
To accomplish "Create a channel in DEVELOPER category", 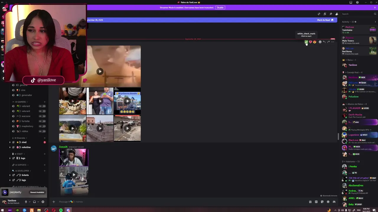I will pyautogui.click(x=45, y=171).
